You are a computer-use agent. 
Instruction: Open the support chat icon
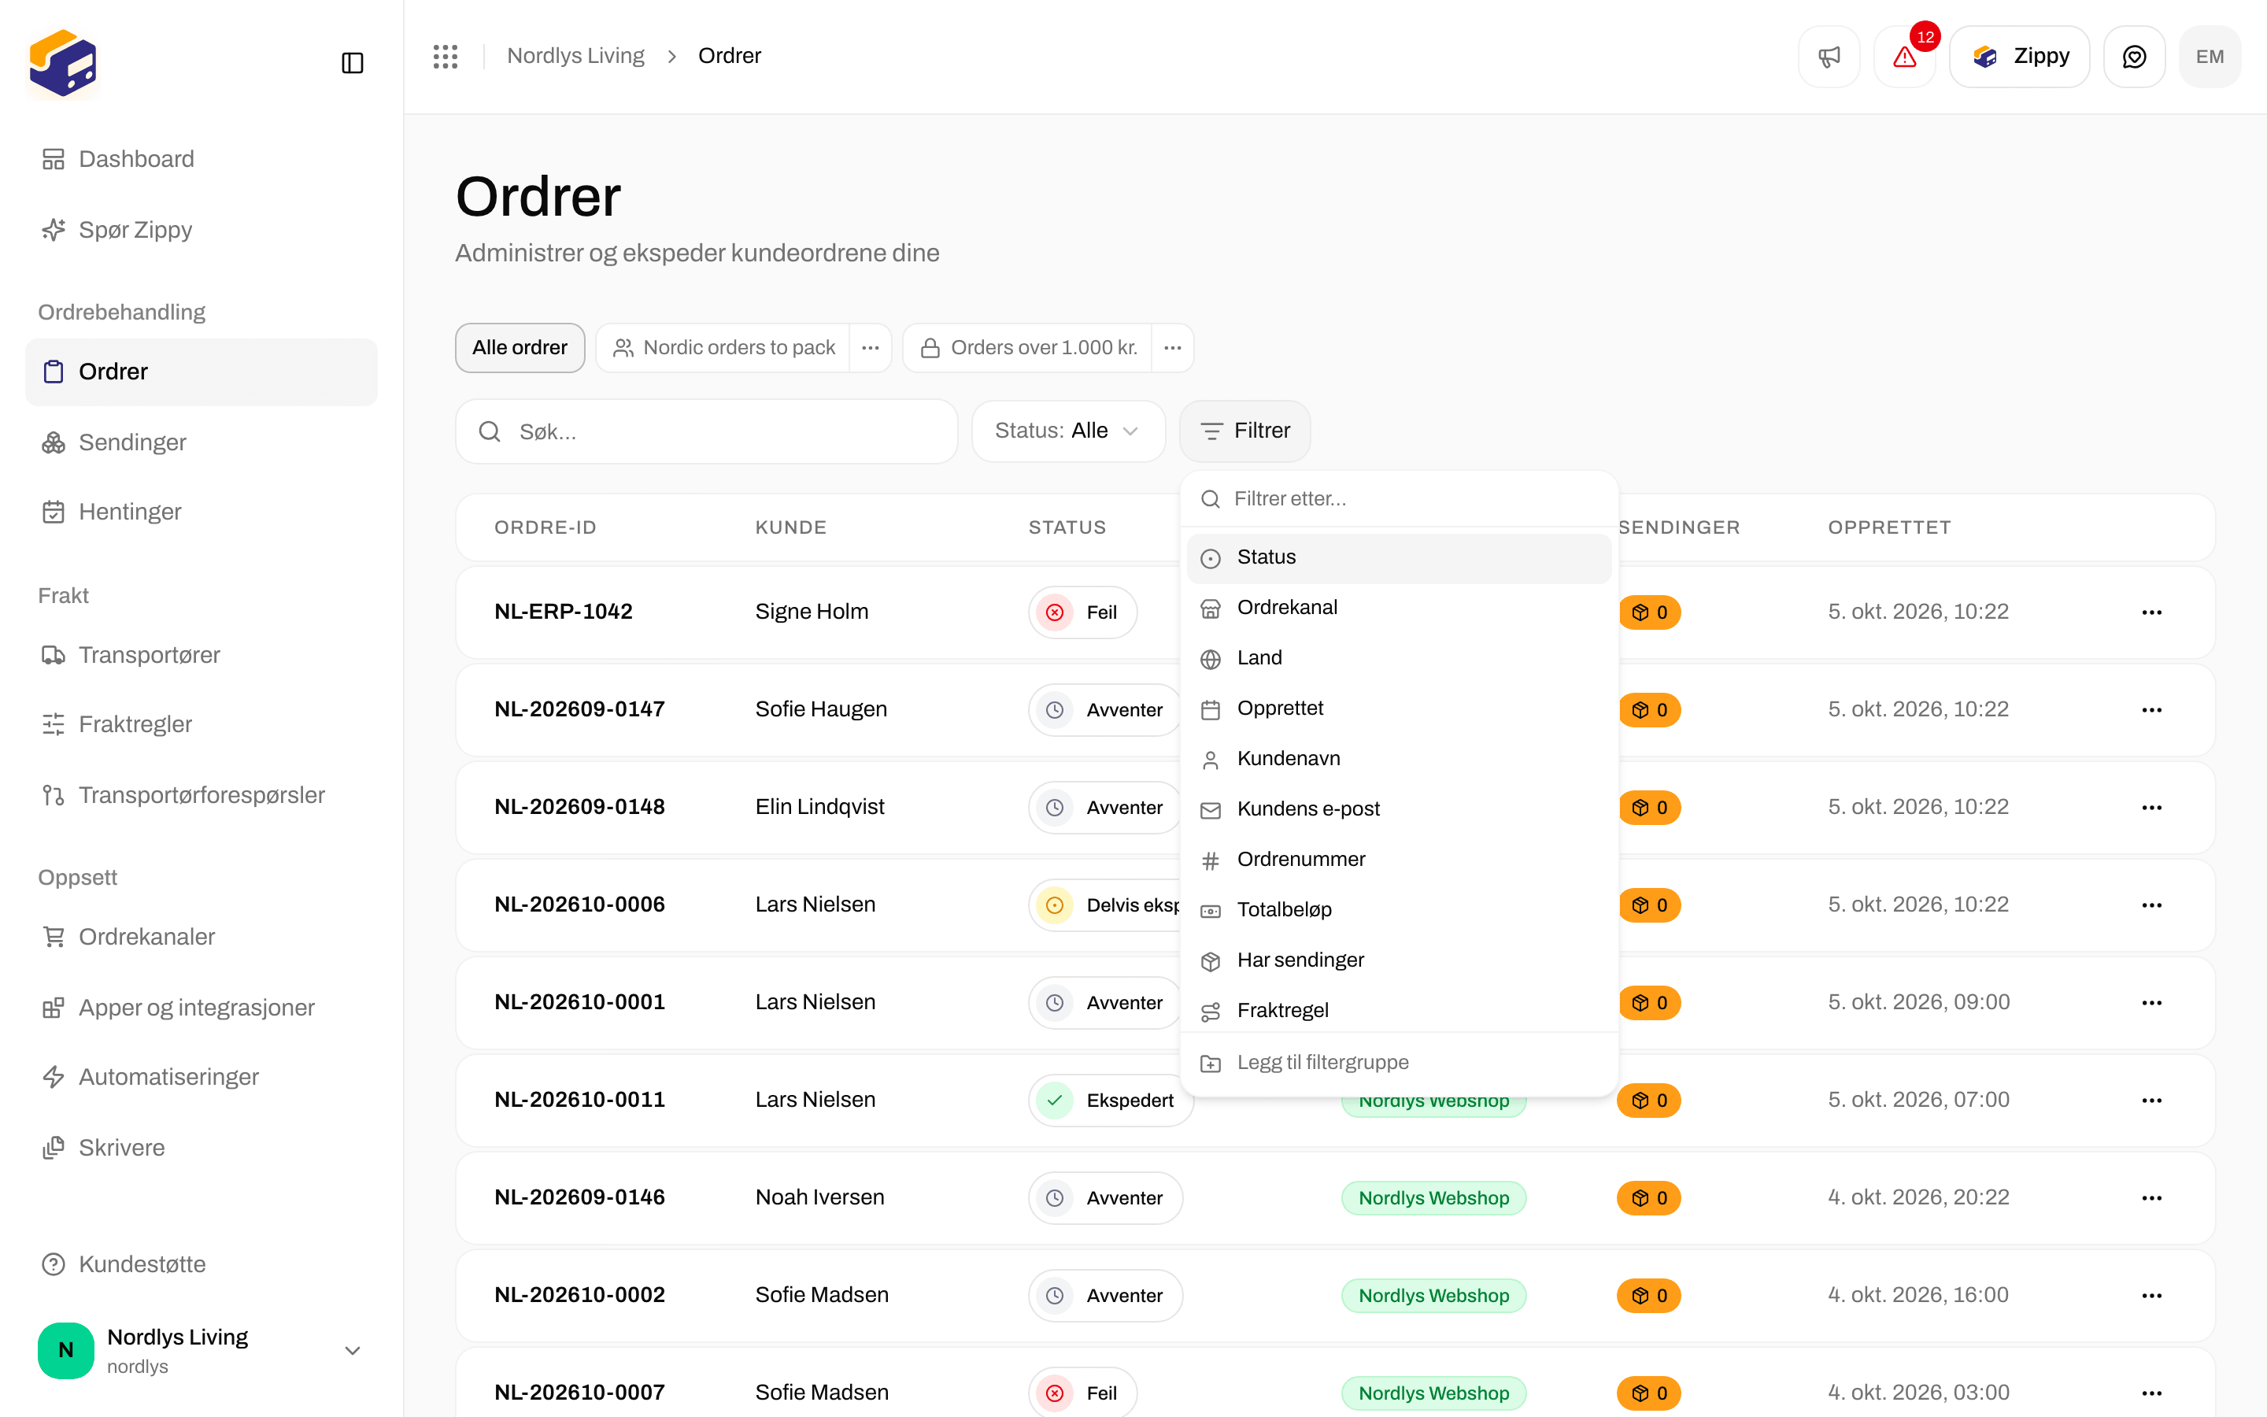[2134, 56]
